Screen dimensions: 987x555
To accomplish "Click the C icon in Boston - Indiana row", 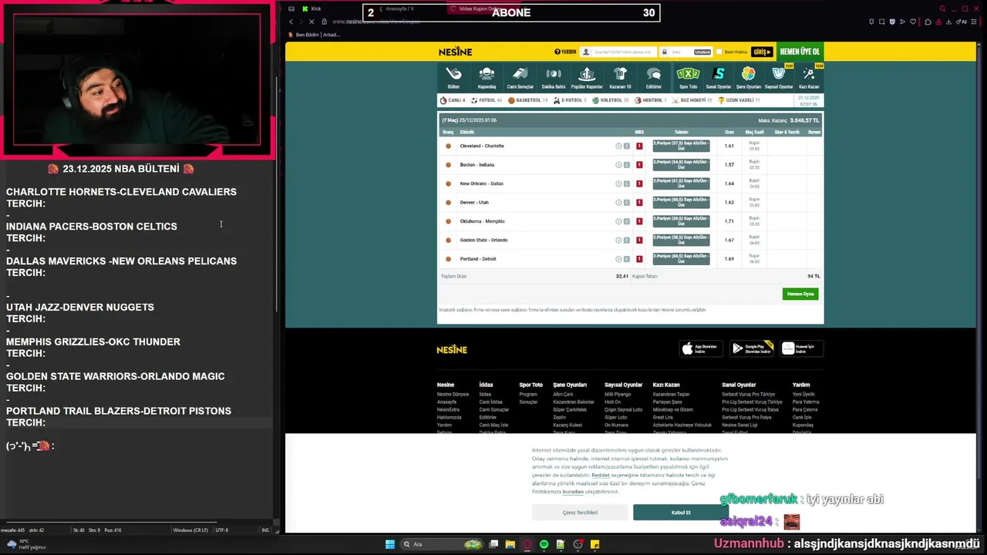I will 627,164.
